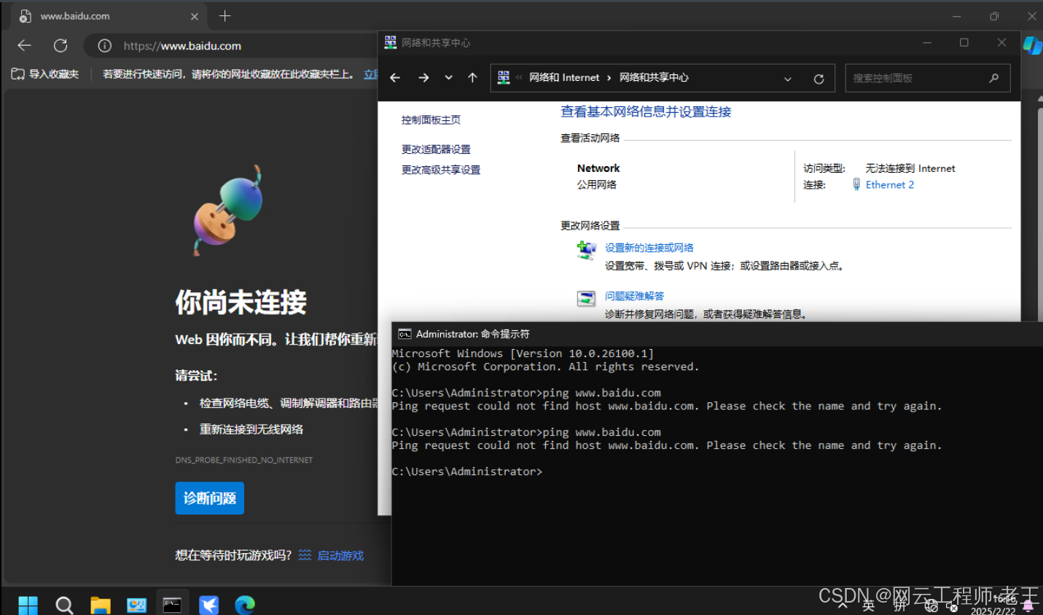
Task: Open 导入收藏夹 in favorites bar
Action: pos(45,74)
